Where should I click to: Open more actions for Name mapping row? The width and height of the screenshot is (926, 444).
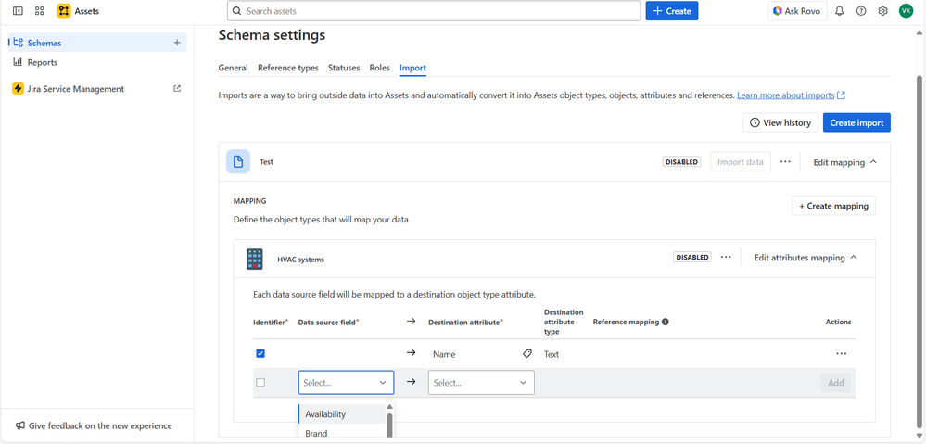point(841,354)
